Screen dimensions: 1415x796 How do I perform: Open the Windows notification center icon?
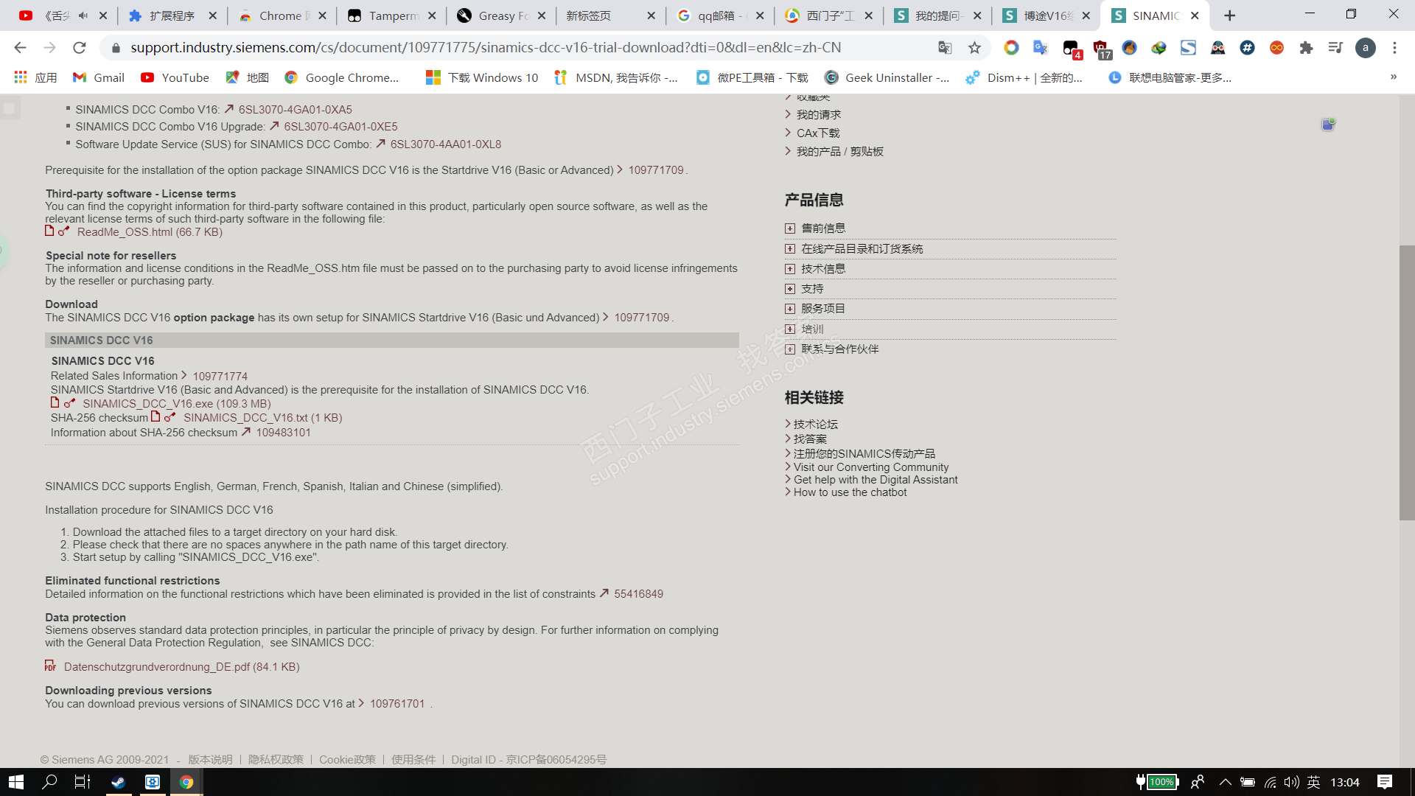pos(1384,782)
